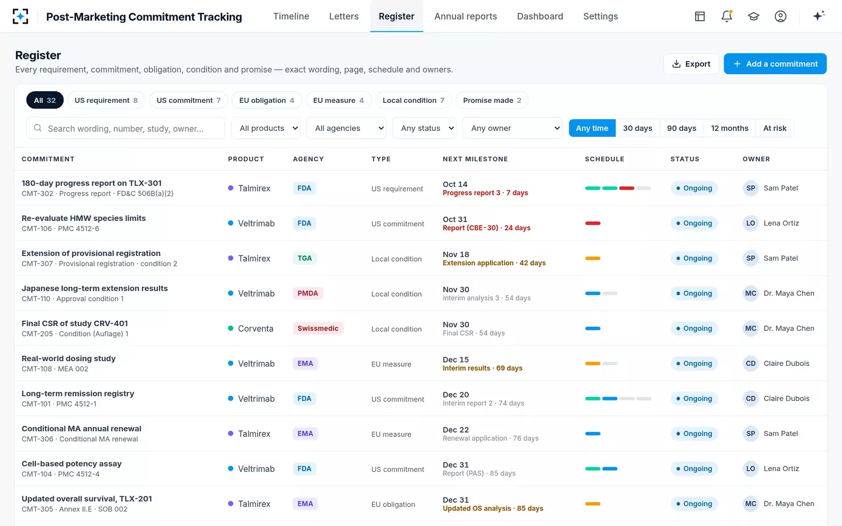842x526 pixels.
Task: Click the Swissmedic agency badge
Action: (318, 328)
